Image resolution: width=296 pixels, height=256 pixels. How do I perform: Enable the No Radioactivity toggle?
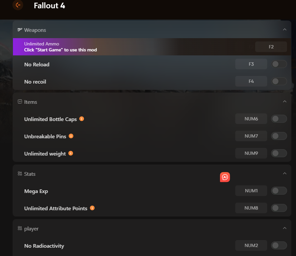279,245
